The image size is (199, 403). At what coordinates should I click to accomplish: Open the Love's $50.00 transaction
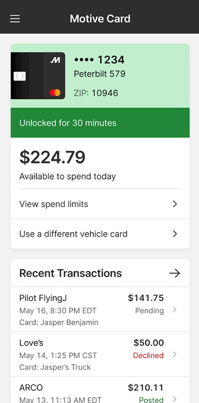pos(100,354)
